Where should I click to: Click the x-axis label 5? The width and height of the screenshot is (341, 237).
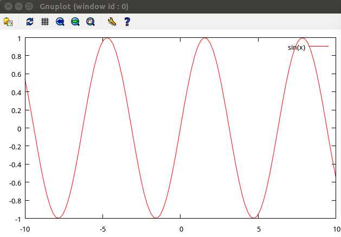click(x=259, y=229)
